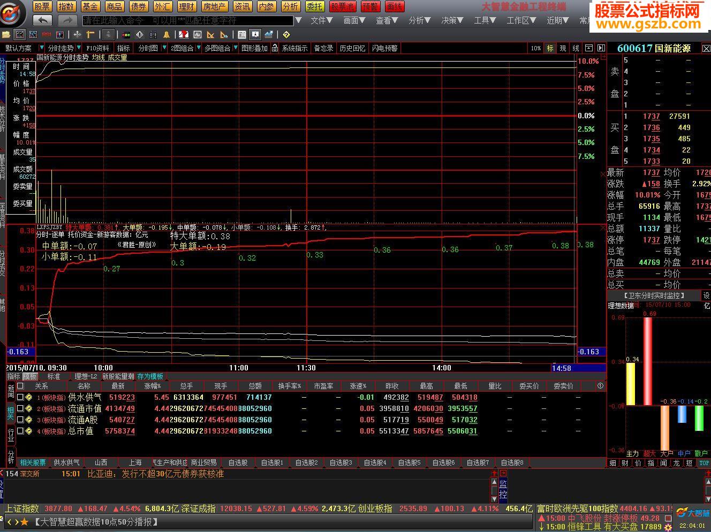The width and height of the screenshot is (711, 532).
Task: Switch to the 理想-L2 template tab
Action: click(86, 376)
